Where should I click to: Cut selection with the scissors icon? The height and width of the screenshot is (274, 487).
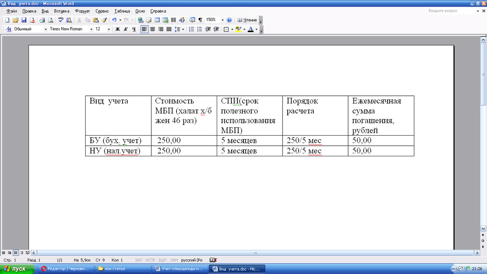pos(79,20)
